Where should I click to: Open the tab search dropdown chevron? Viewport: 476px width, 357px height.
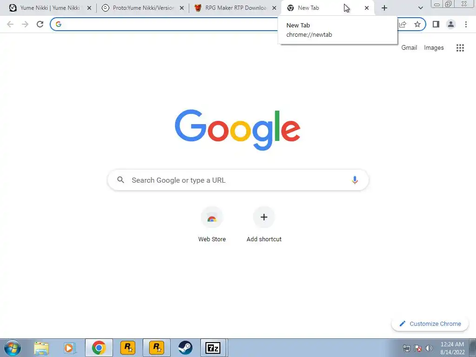click(420, 8)
